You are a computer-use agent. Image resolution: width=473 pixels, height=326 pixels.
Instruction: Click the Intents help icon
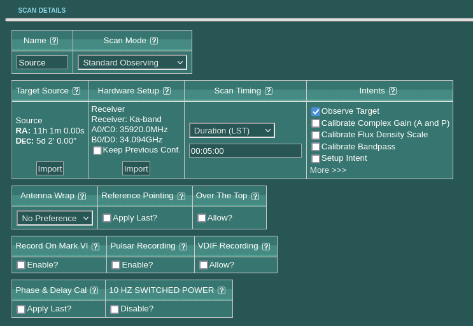coord(393,91)
